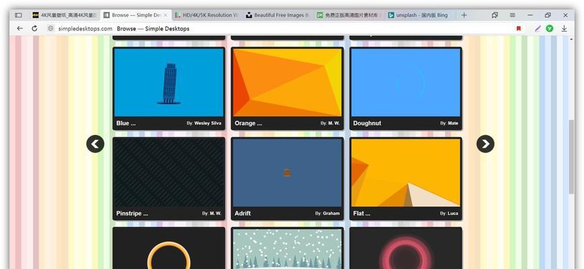The width and height of the screenshot is (584, 269).
Task: Open the Orange polygon wallpaper thumbnail
Action: 287,83
